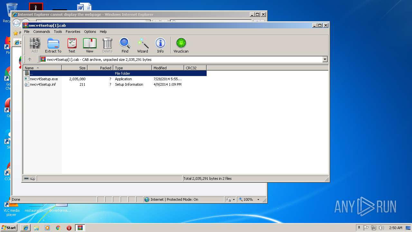Image resolution: width=412 pixels, height=232 pixels.
Task: Click the Total bytes status bar text
Action: (x=208, y=179)
